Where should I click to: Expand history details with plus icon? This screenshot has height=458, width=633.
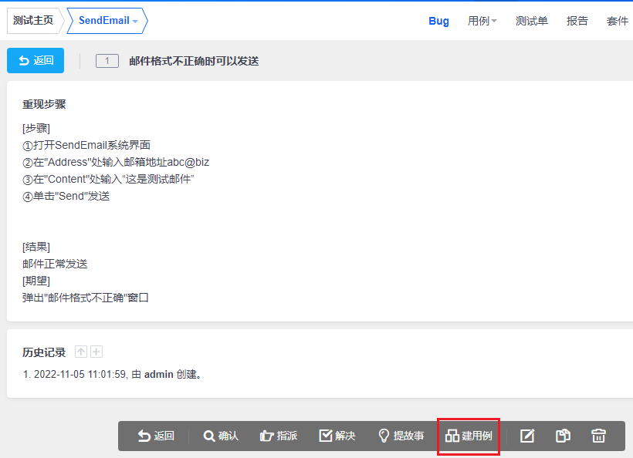(x=96, y=352)
